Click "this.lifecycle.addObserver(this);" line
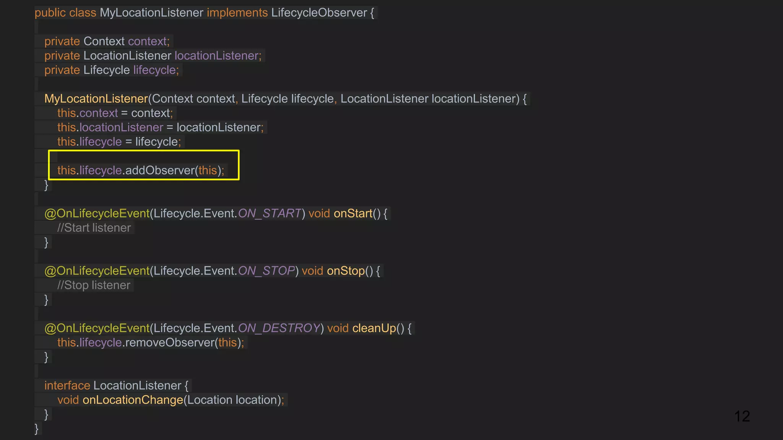Screen dimensions: 783x440 pyautogui.click(x=141, y=170)
